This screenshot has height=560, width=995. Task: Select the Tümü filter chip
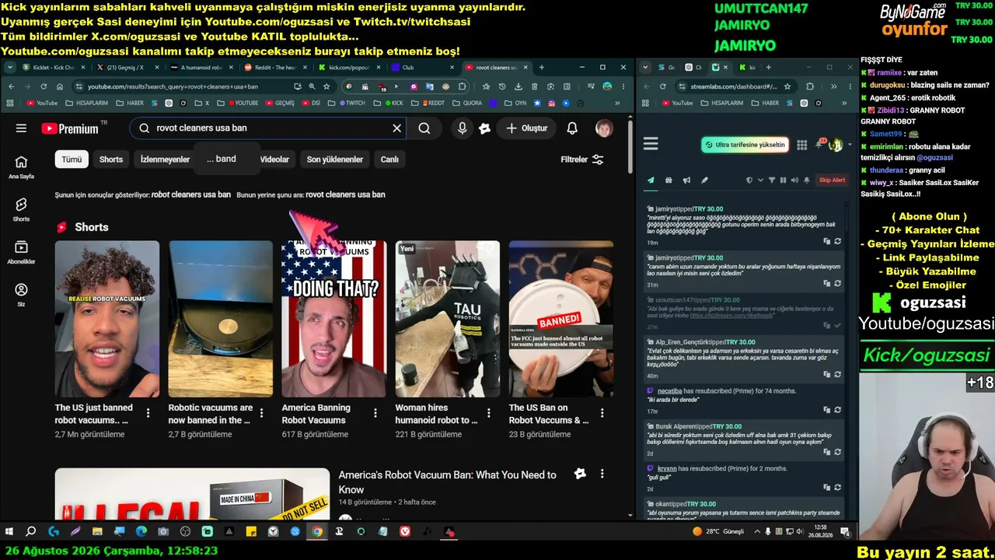coord(72,159)
